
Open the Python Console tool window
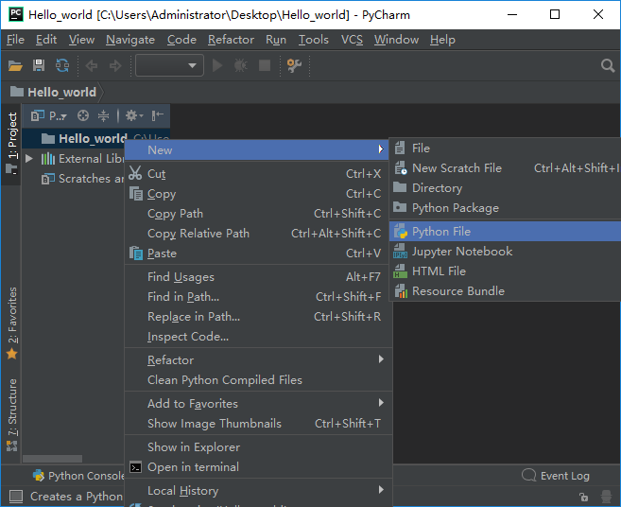click(x=78, y=476)
